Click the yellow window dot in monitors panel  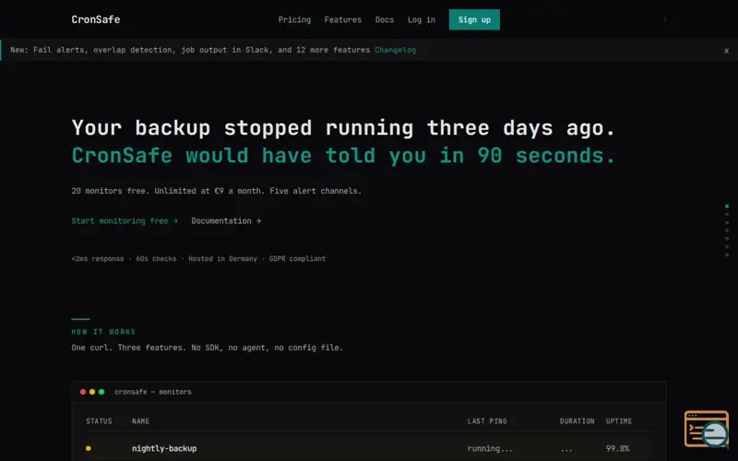pyautogui.click(x=92, y=392)
